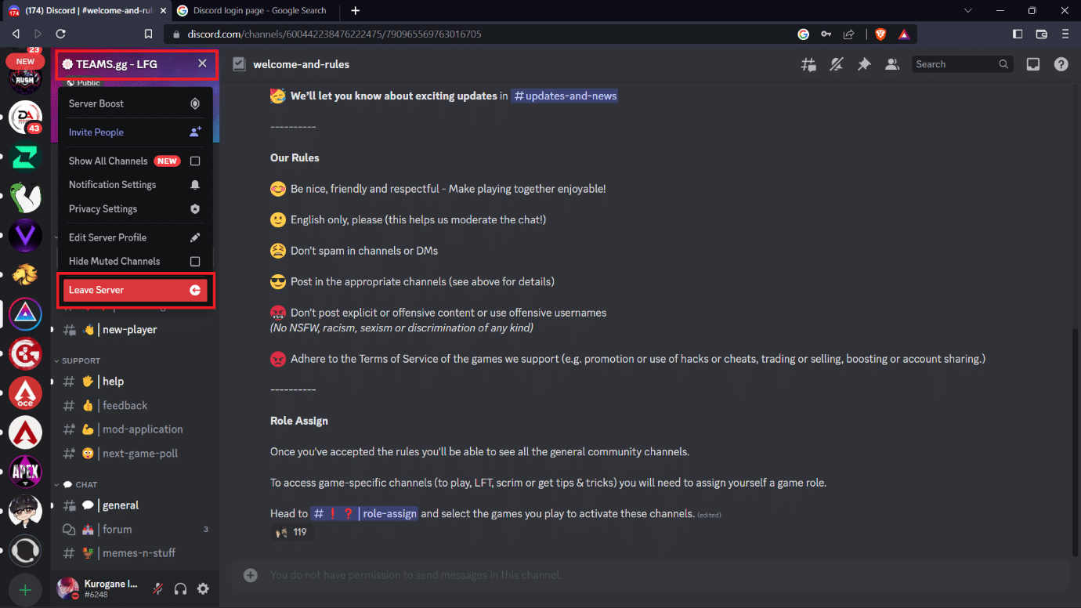Open the Inbox icon in header
Image resolution: width=1081 pixels, height=608 pixels.
[x=1033, y=64]
